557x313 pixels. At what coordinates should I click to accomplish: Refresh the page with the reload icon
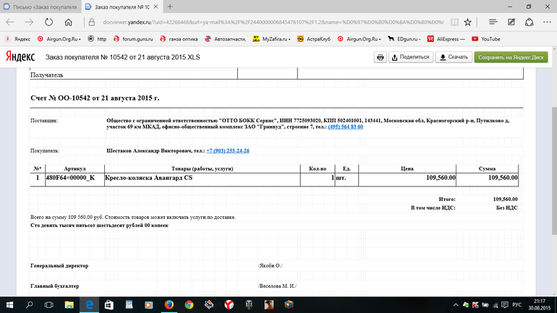click(48, 22)
